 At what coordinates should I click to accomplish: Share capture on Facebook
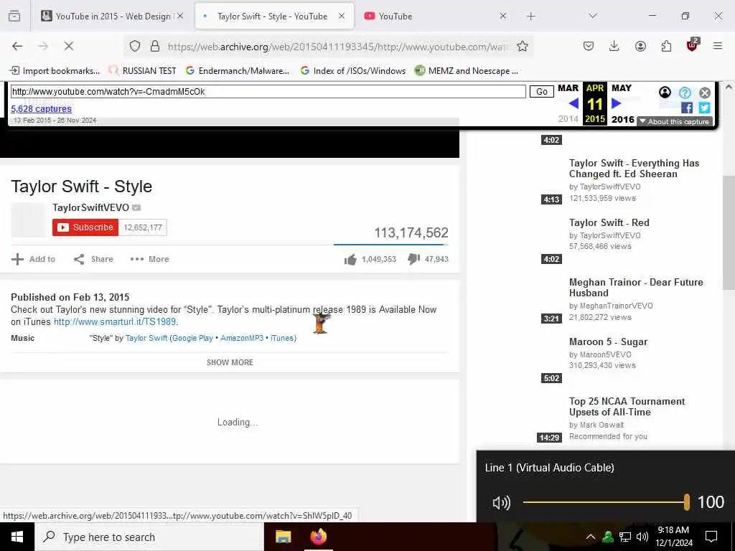pos(687,108)
